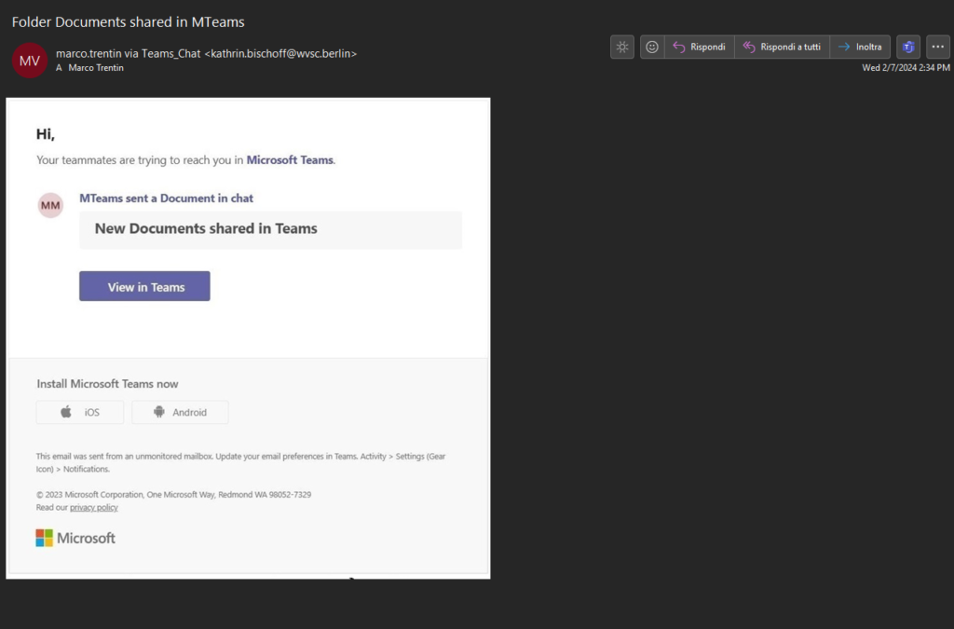Open the privacy policy link
Image resolution: width=954 pixels, height=629 pixels.
coord(94,507)
